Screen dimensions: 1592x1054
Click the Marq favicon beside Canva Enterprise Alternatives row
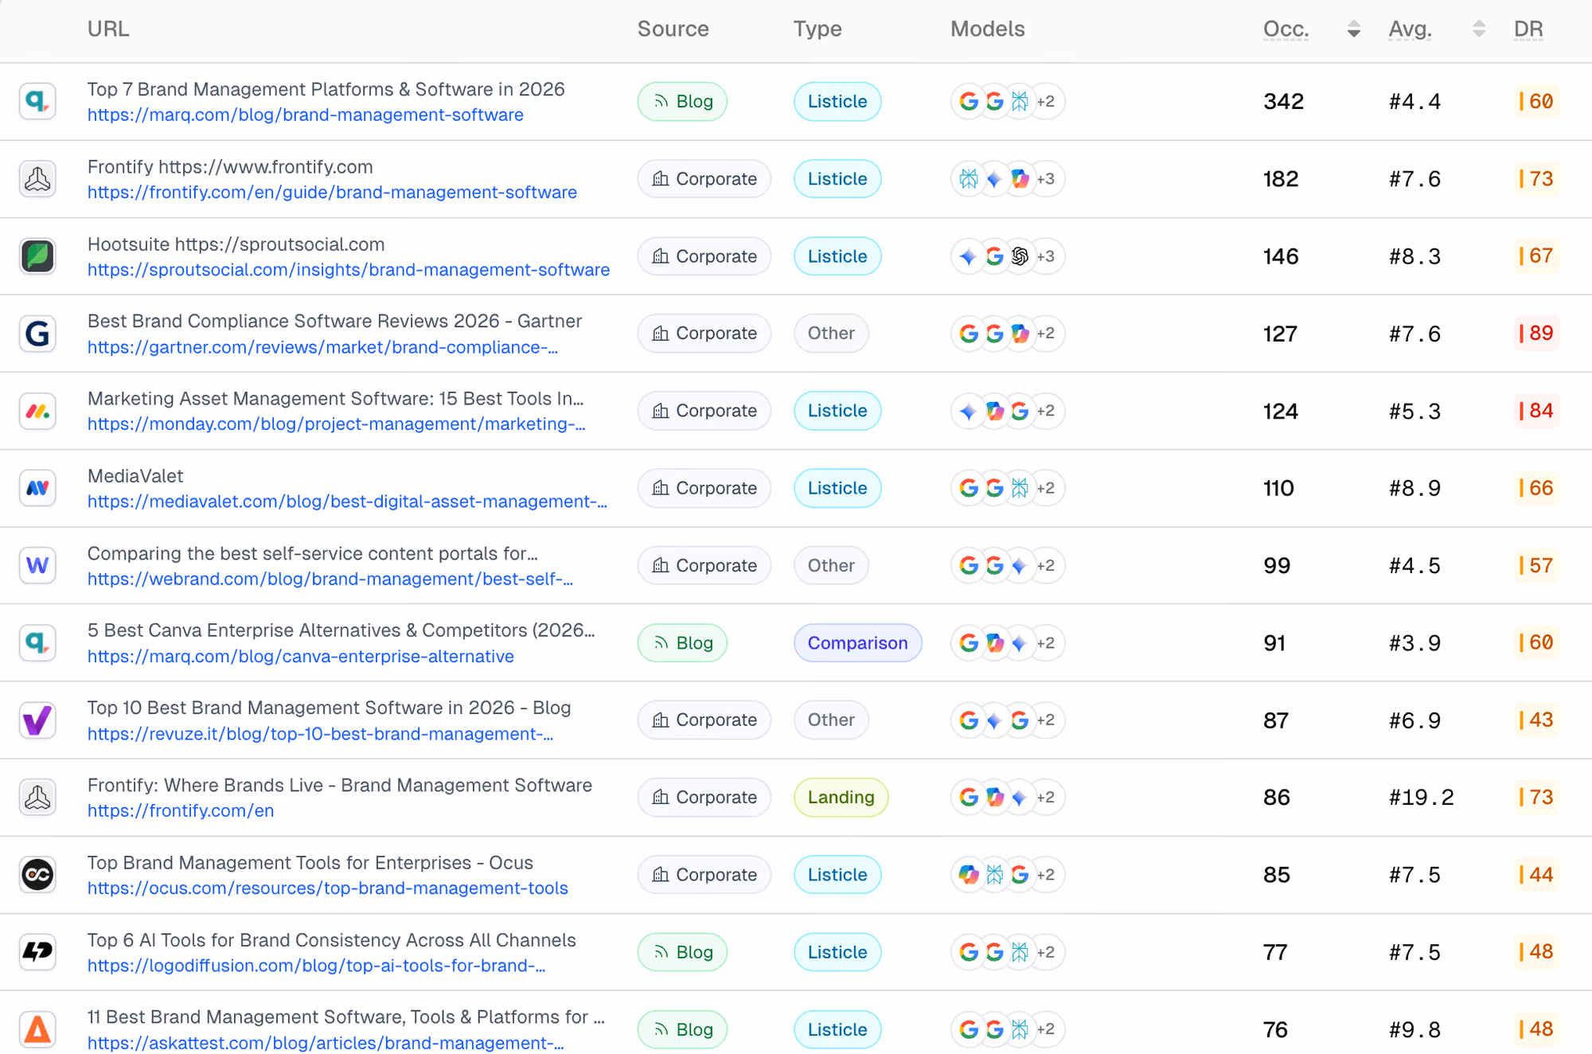tap(37, 642)
